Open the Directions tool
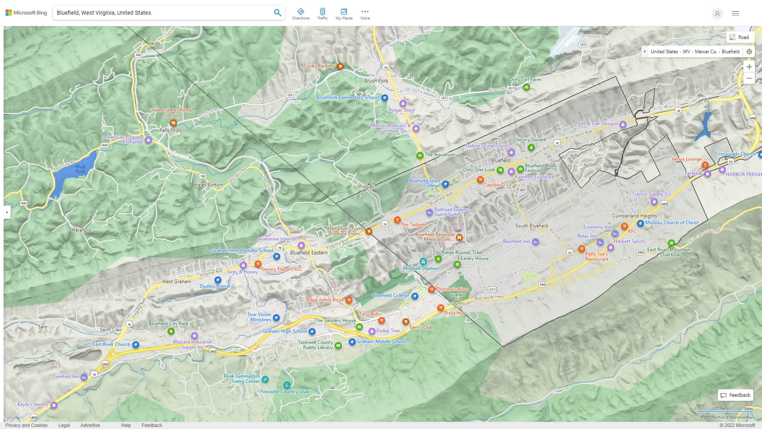Viewport: 762px width, 429px height. click(x=301, y=13)
